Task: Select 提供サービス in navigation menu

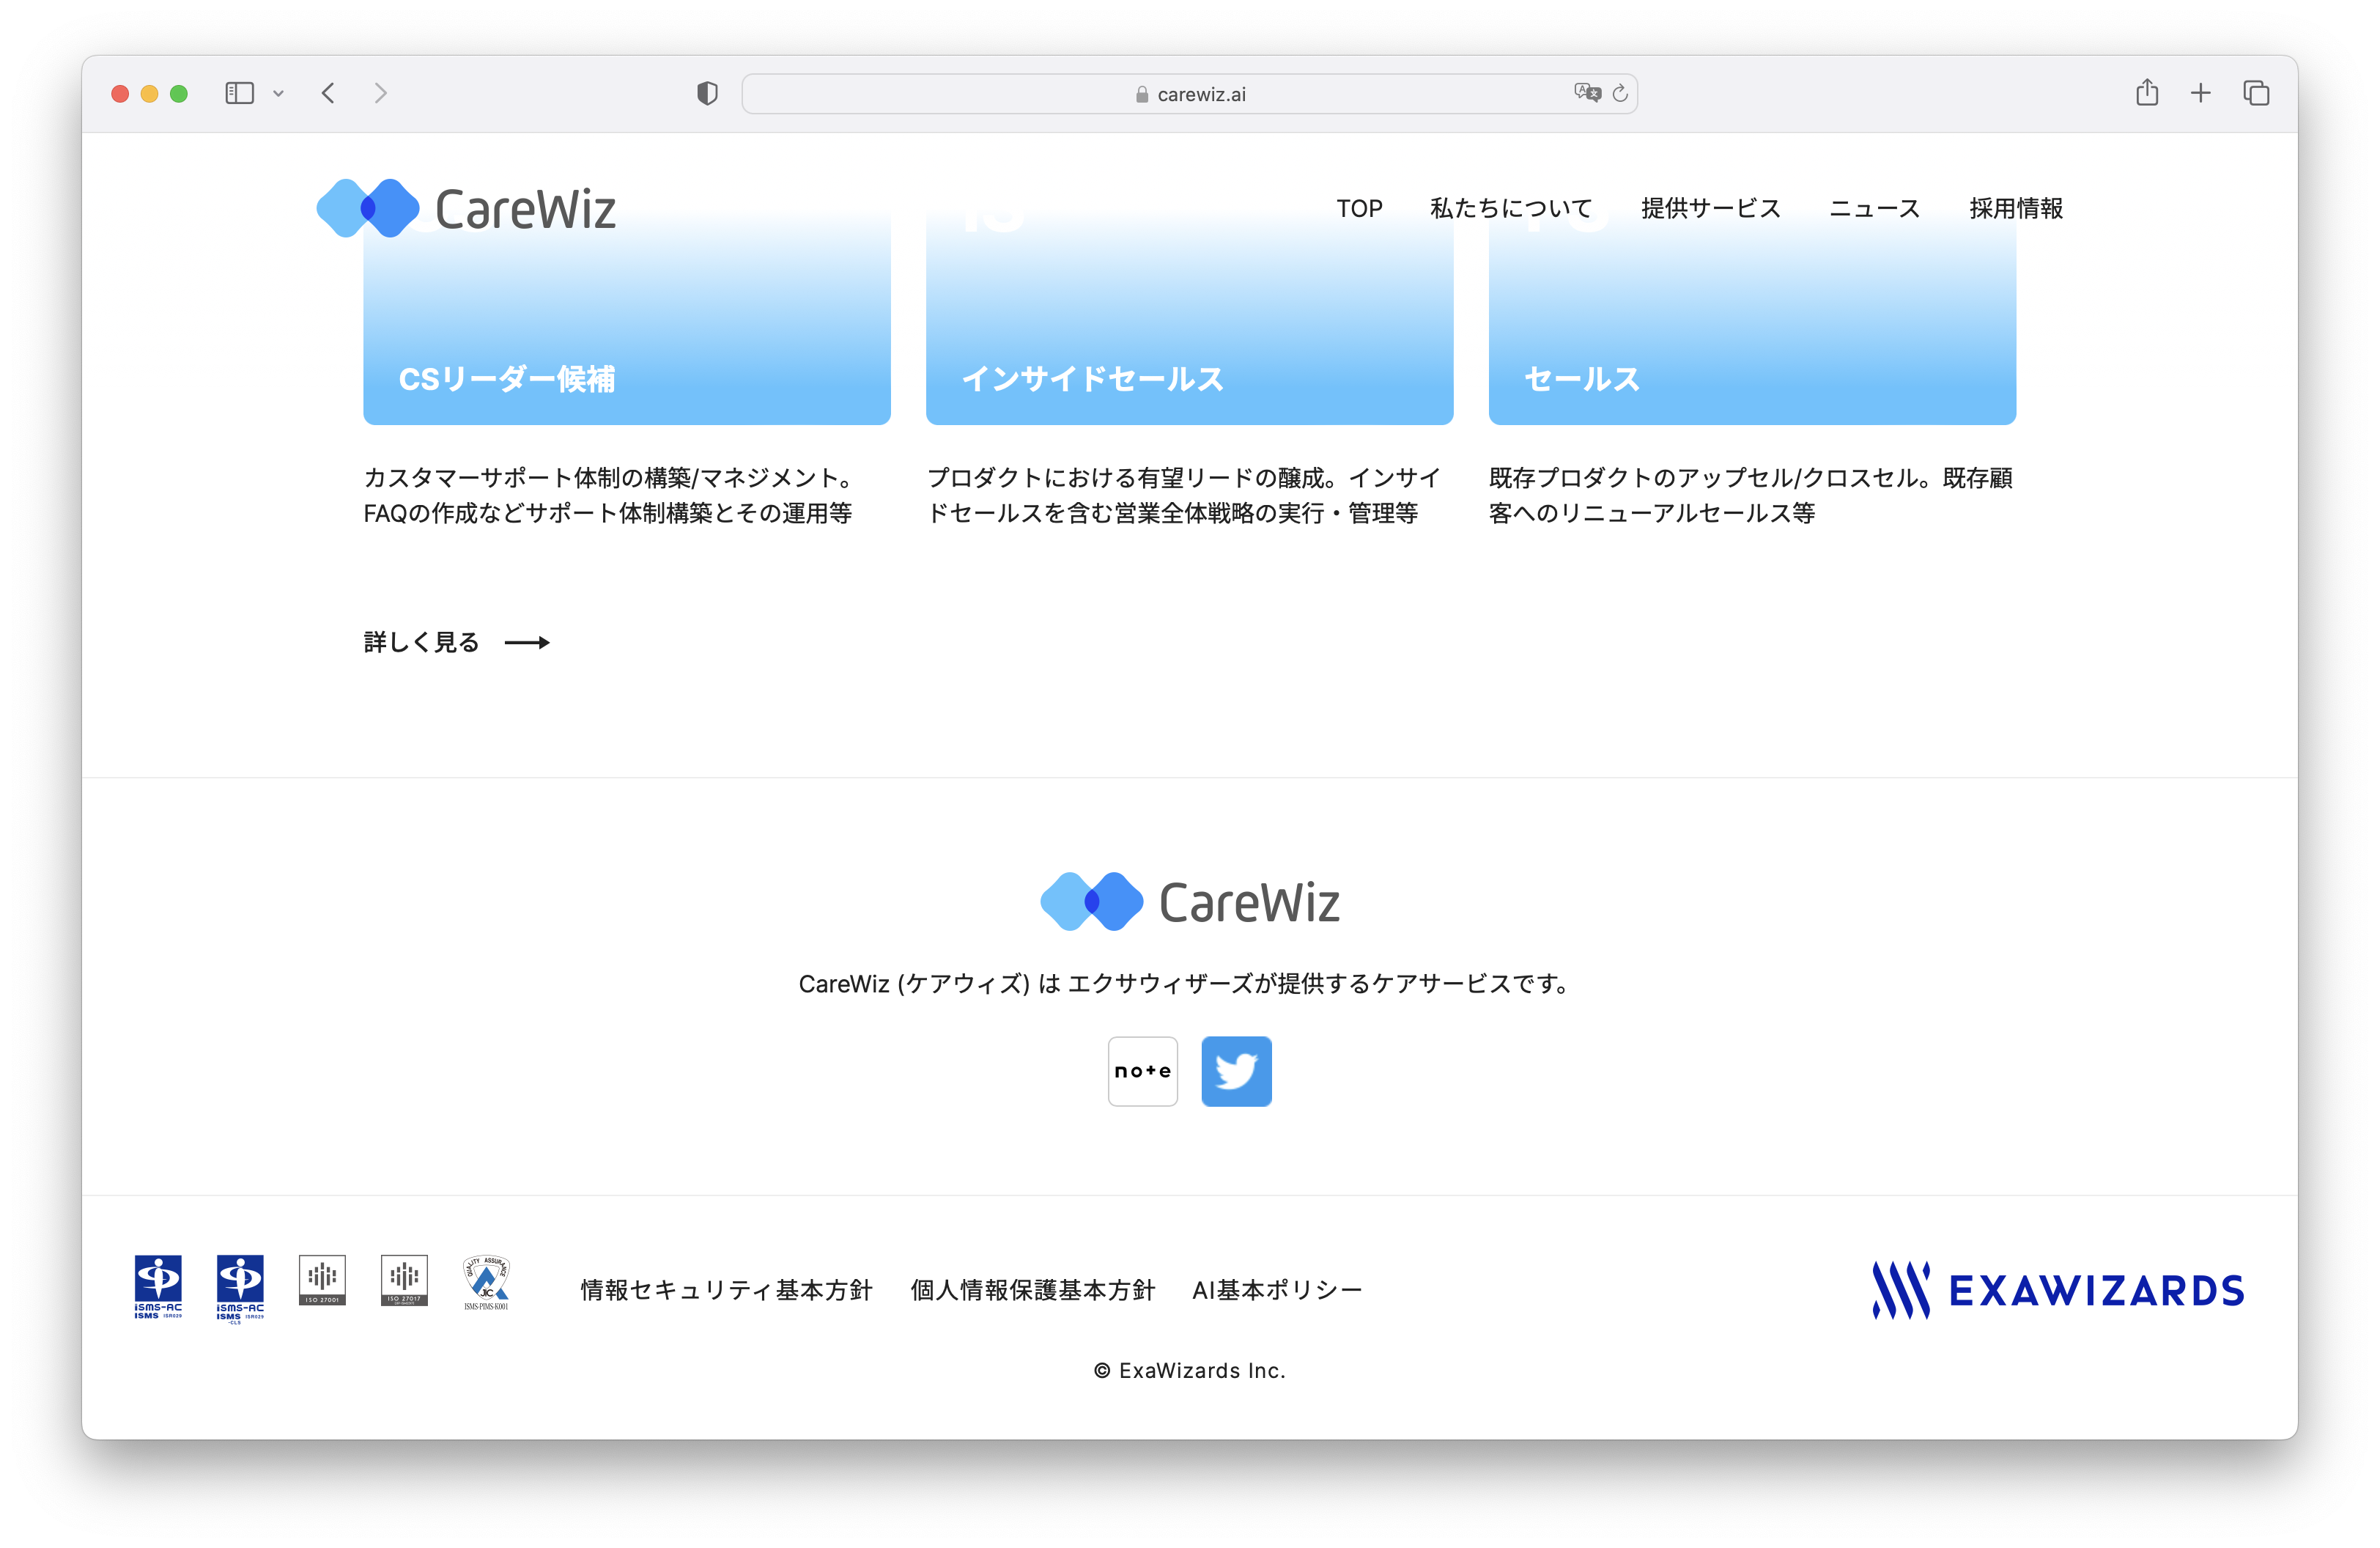Action: [x=1710, y=208]
